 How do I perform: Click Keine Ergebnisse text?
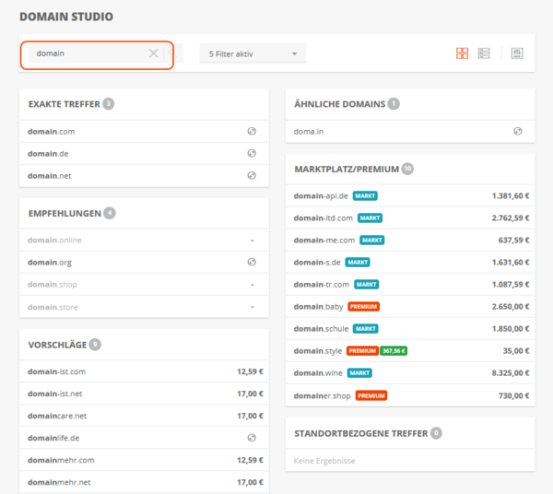(324, 461)
